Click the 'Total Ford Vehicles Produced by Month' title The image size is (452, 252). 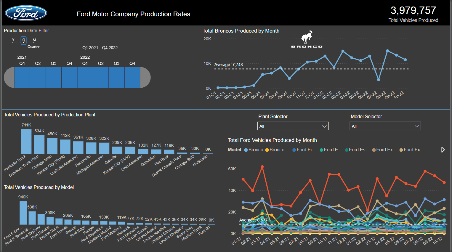pos(272,140)
